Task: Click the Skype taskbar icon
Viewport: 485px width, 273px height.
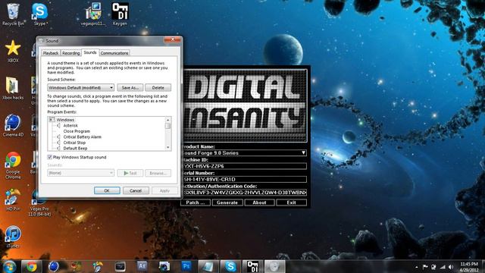Action: [230, 266]
